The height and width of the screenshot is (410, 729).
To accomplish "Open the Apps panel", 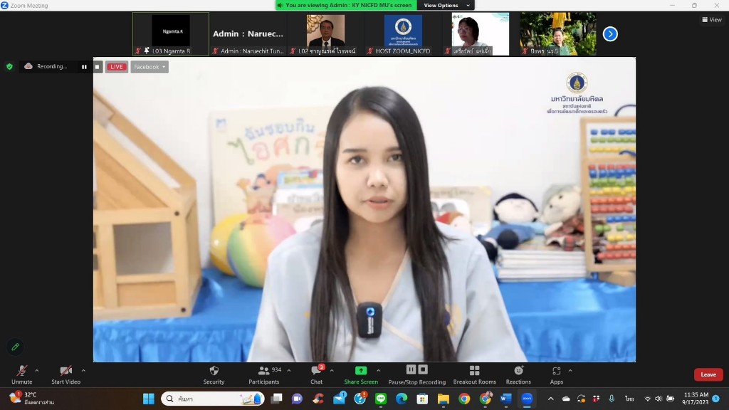I will [x=557, y=374].
